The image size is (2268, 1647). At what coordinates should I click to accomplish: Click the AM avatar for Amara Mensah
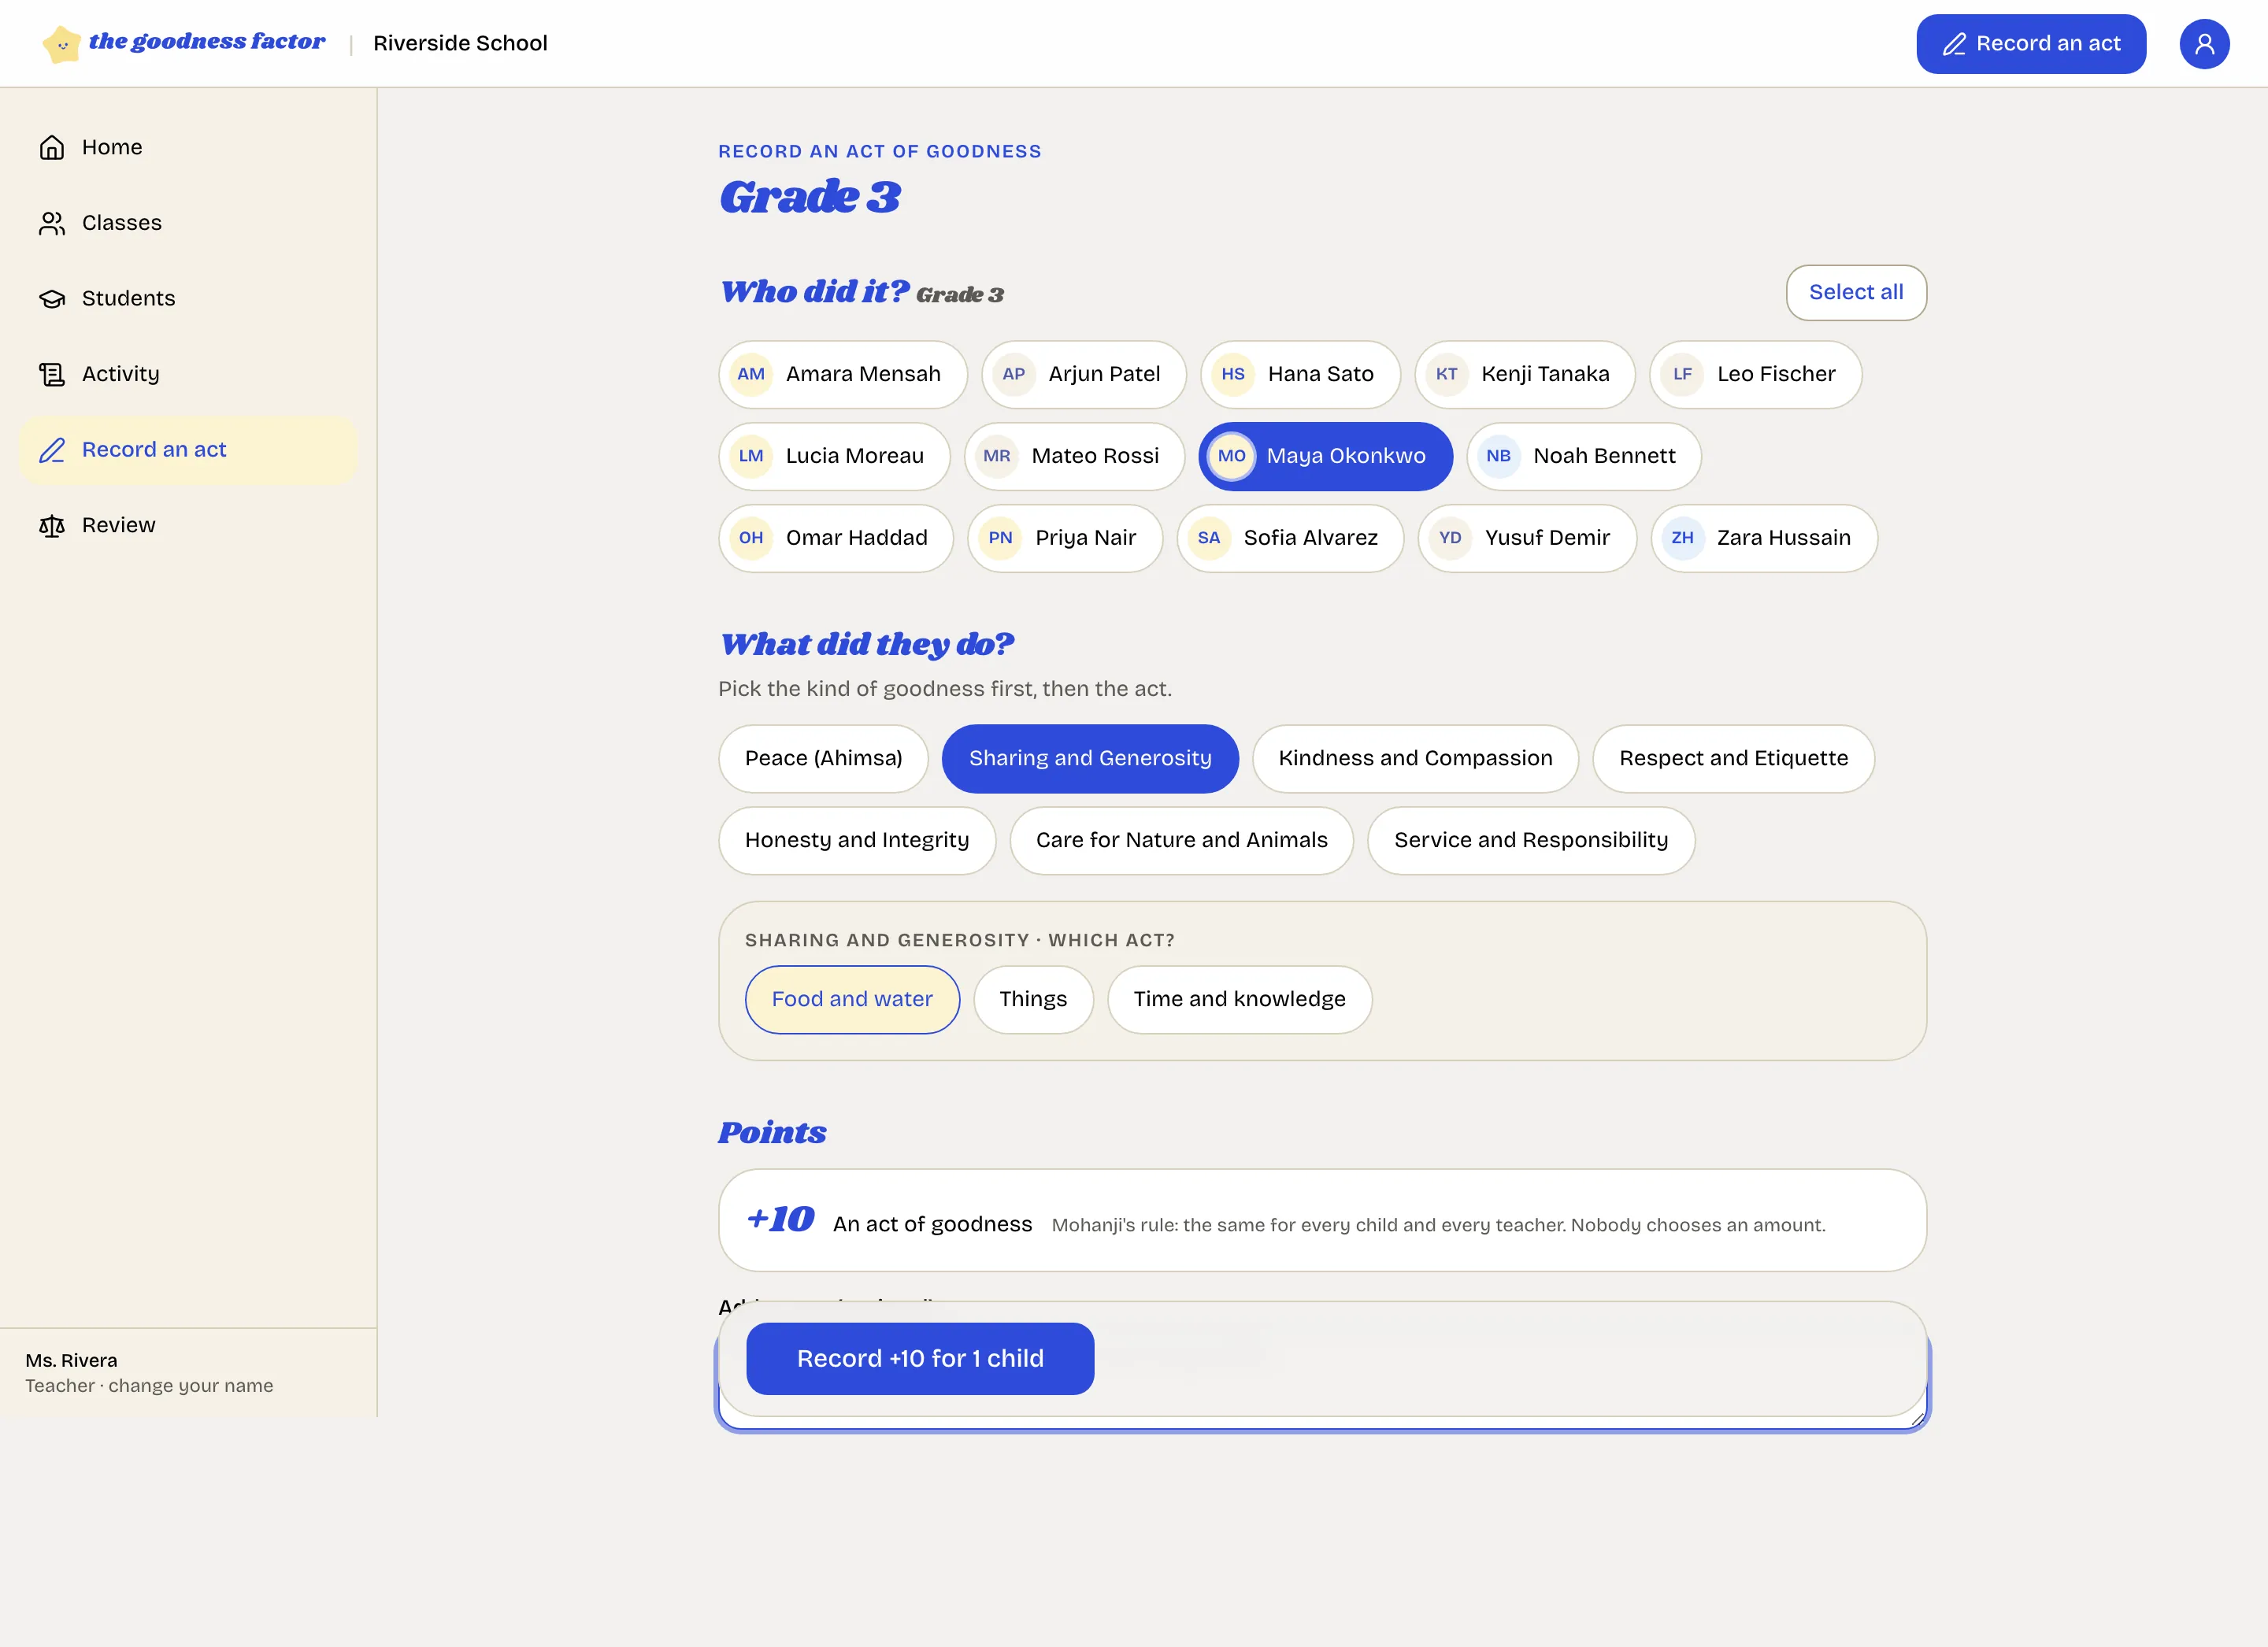pyautogui.click(x=751, y=374)
